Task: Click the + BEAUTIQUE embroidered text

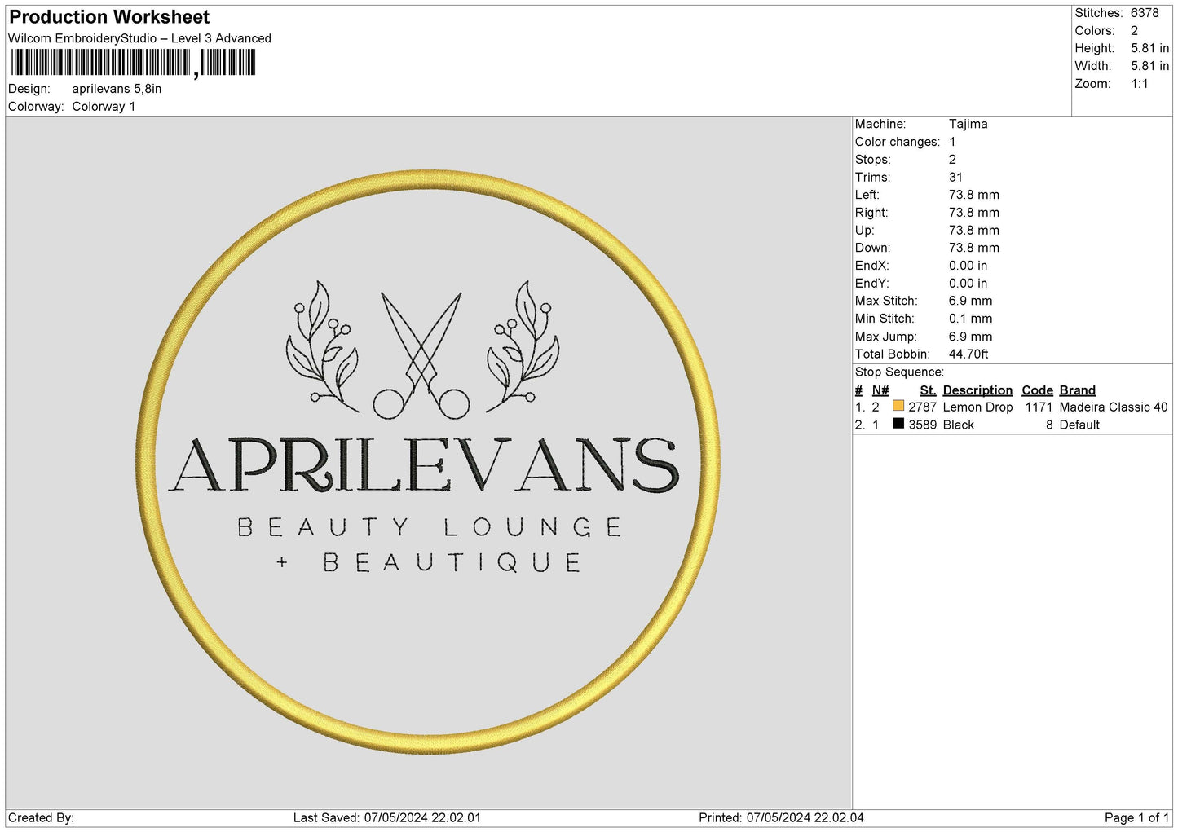Action: [429, 562]
